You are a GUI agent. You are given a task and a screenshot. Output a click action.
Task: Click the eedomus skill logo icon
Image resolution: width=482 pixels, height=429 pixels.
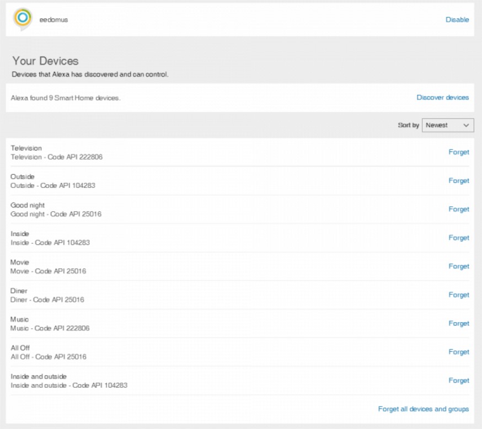(x=23, y=19)
